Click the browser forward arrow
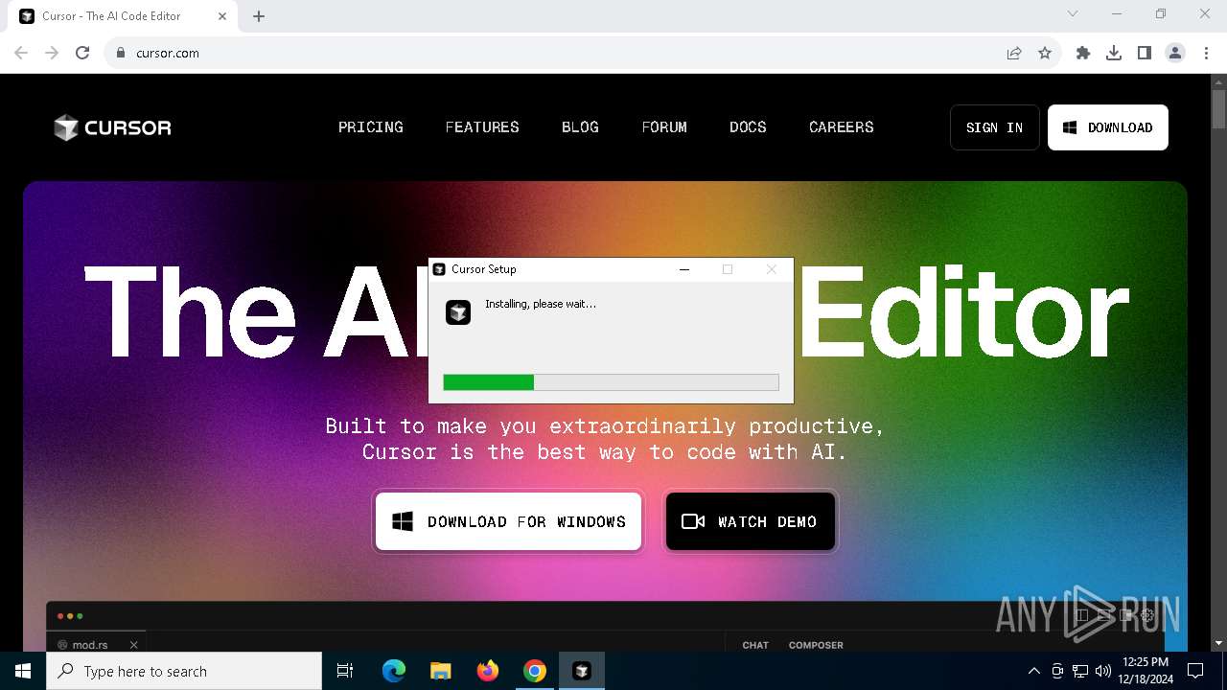 [x=52, y=53]
